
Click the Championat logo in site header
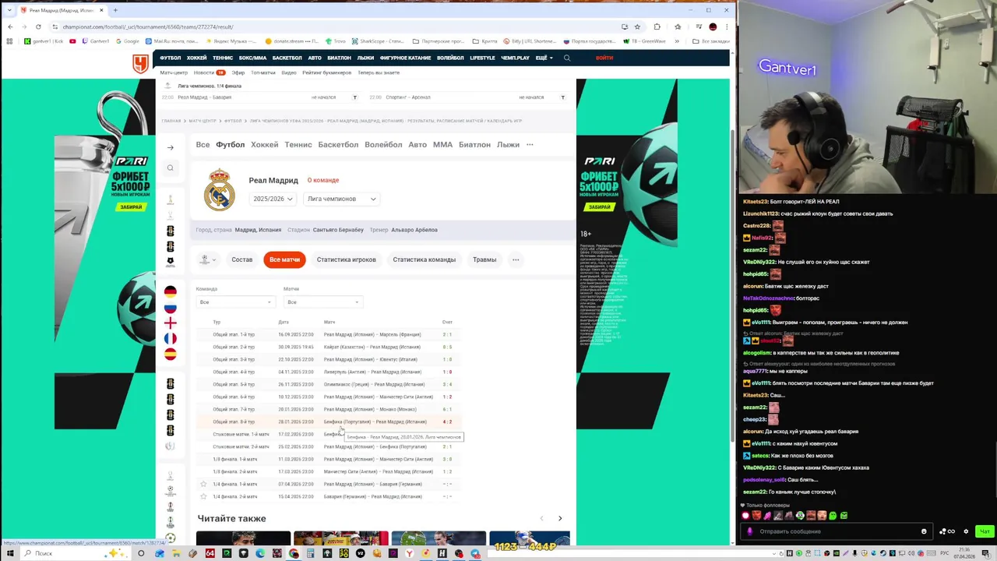tap(140, 64)
